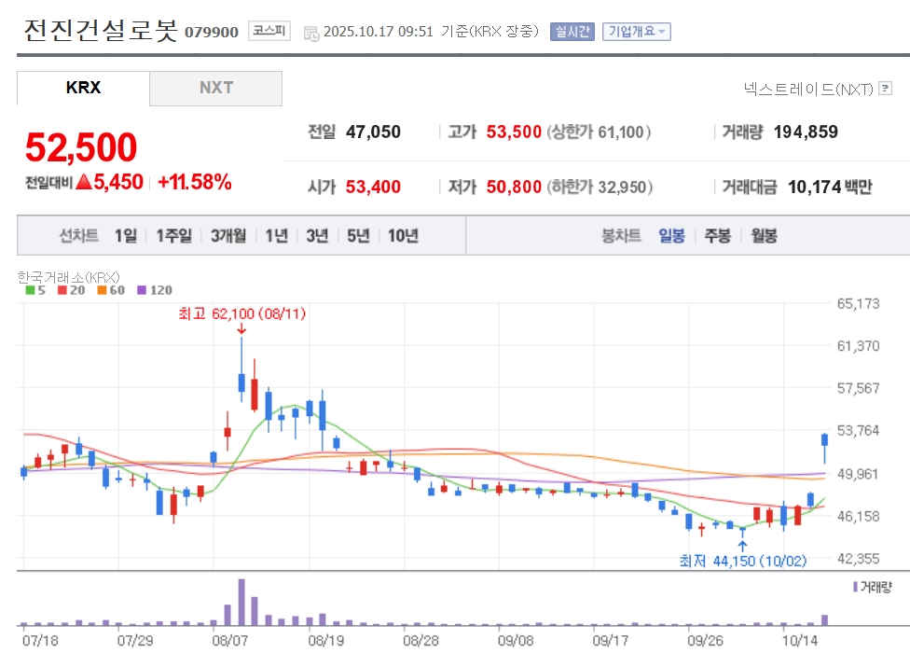Open the NXT help question-mark icon

click(885, 89)
